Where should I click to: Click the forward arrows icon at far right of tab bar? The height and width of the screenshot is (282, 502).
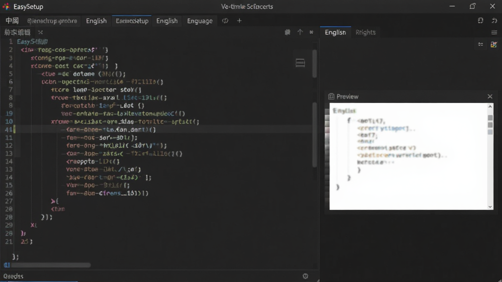(x=494, y=21)
